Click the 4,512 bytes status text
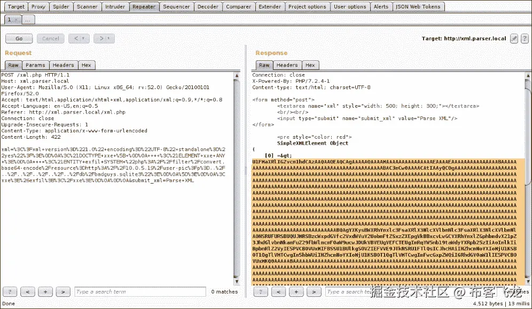Viewport: 532px width, 309px height. (x=488, y=304)
